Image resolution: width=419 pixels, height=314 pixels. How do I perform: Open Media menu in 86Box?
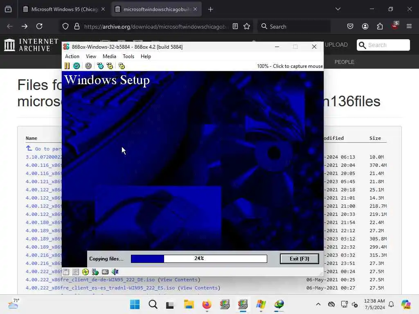tap(109, 56)
